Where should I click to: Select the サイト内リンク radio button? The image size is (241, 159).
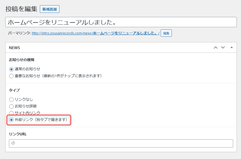[11, 113]
